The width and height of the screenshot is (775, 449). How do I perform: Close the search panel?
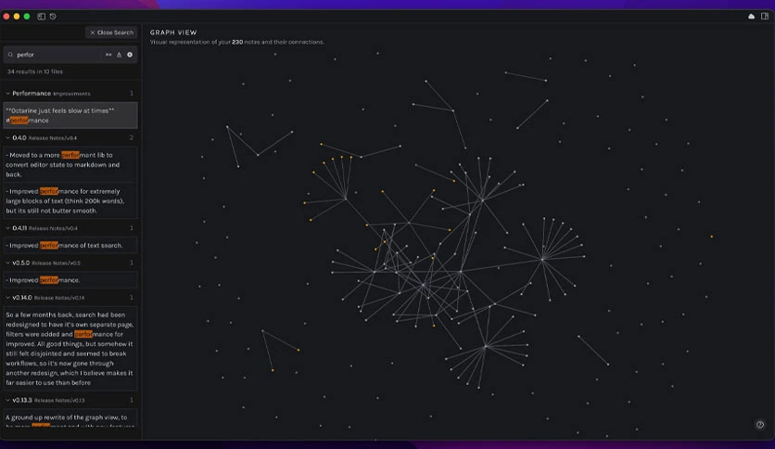[x=111, y=32]
